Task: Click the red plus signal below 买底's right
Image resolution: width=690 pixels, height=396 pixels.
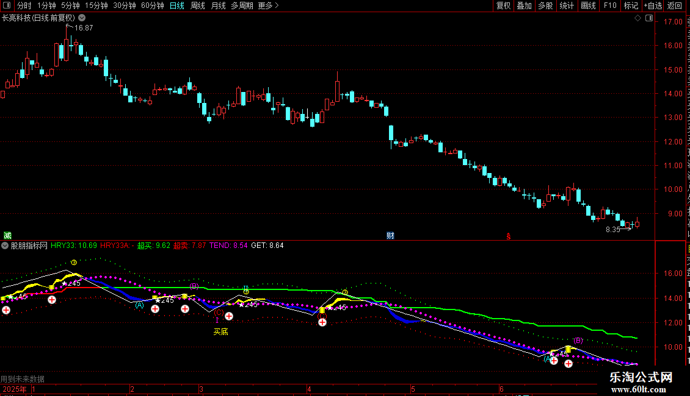Action: click(x=229, y=316)
